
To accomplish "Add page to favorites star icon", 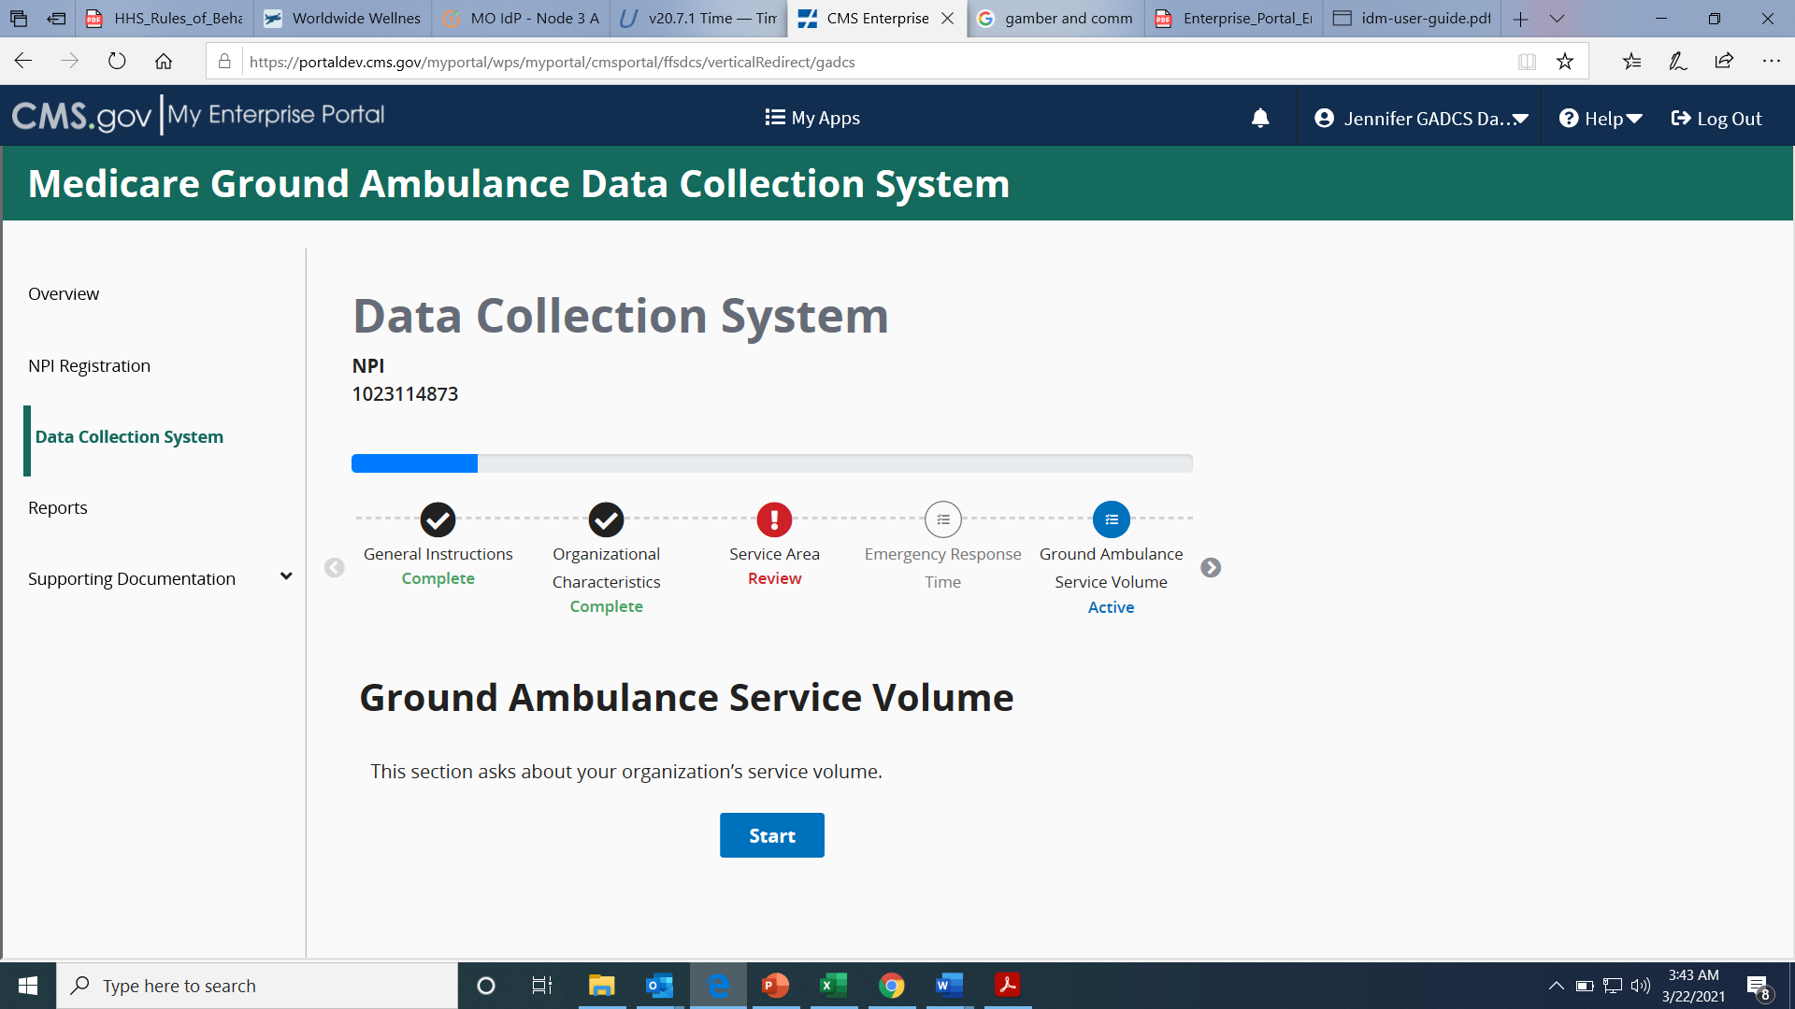I will [1565, 62].
